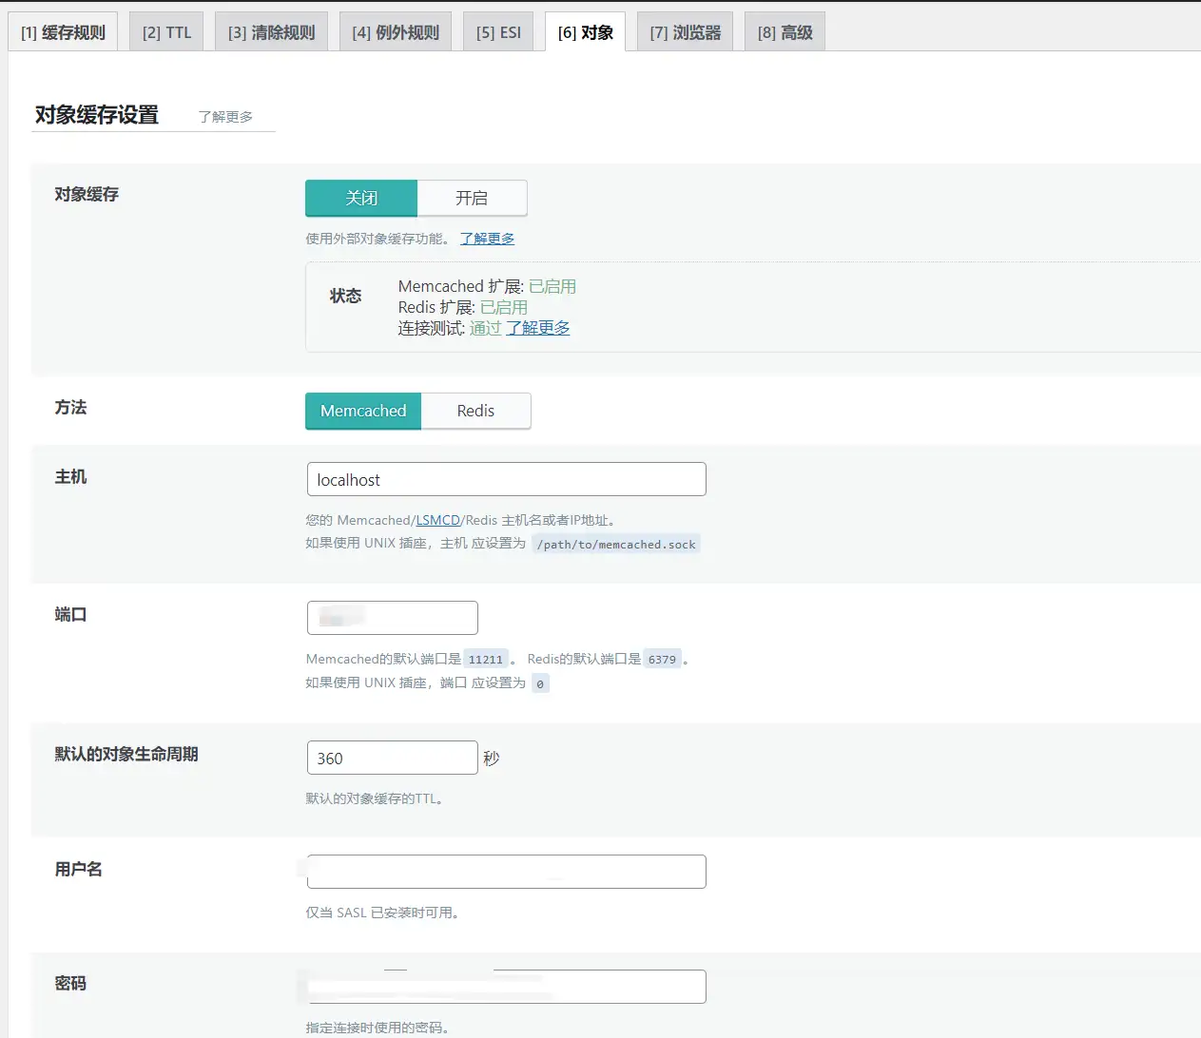Open the [5] ESI tab
The image size is (1201, 1038).
tap(498, 32)
